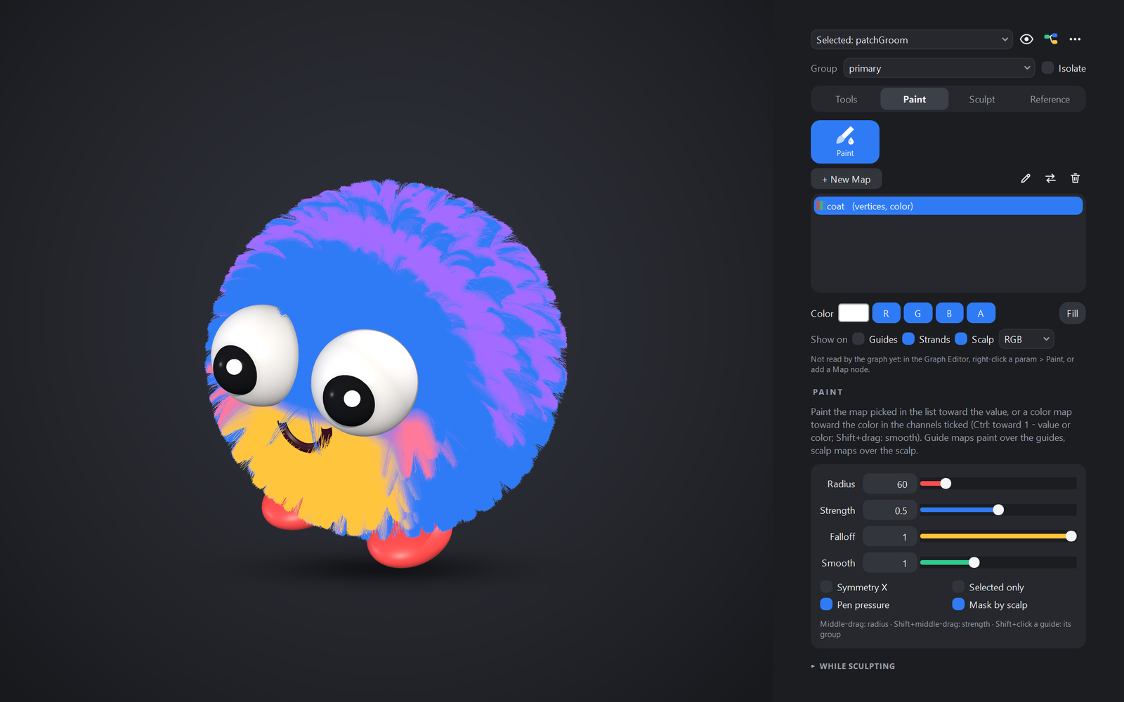Image resolution: width=1124 pixels, height=702 pixels.
Task: Toggle the R color channel button
Action: point(886,313)
